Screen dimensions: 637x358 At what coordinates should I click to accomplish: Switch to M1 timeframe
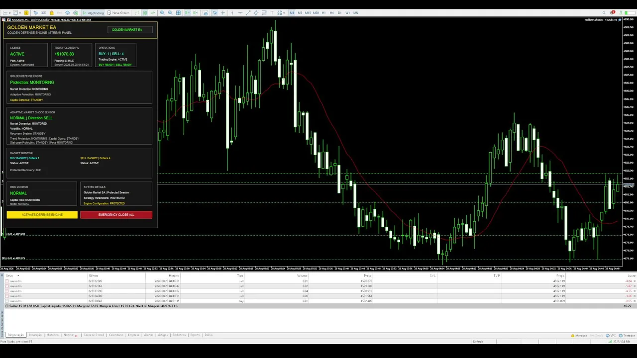[292, 13]
